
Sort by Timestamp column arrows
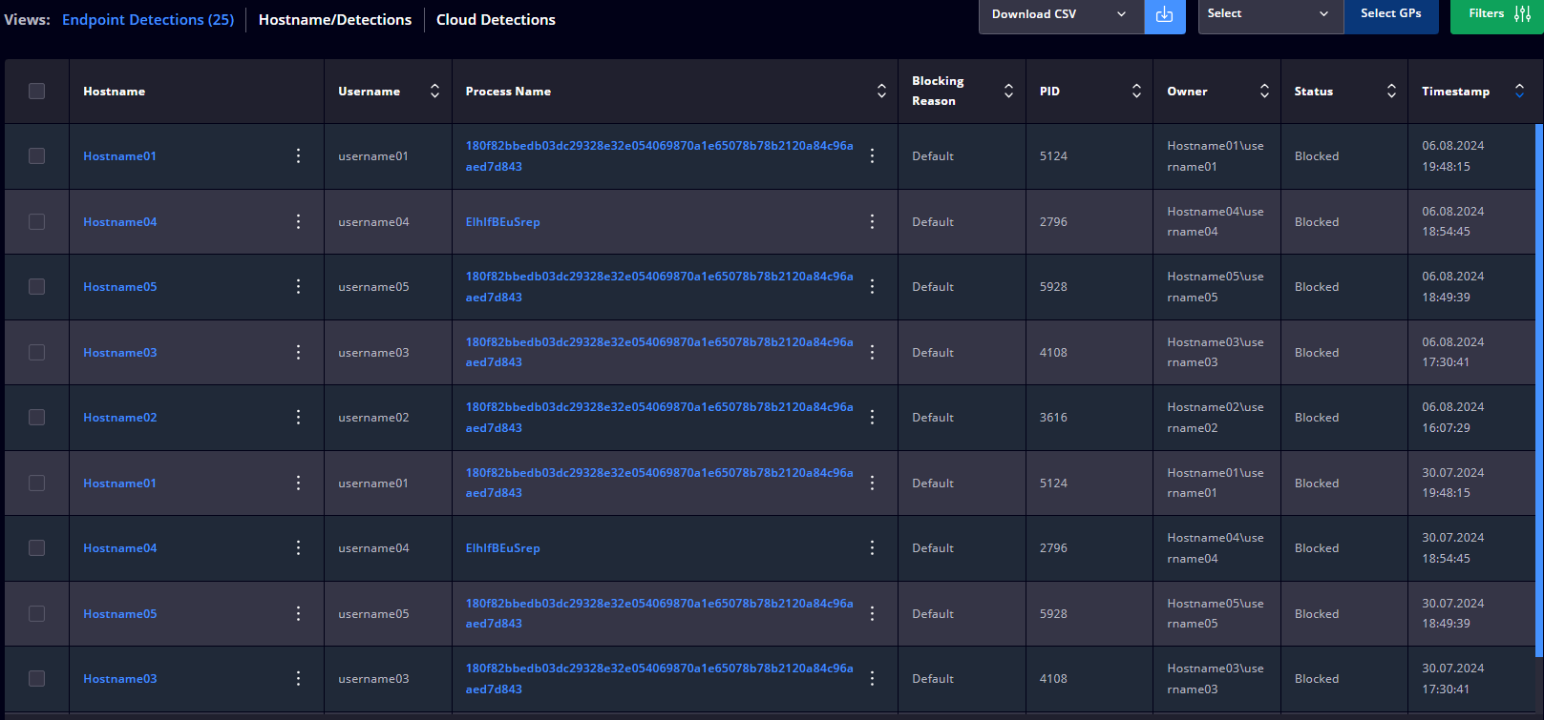(x=1519, y=91)
